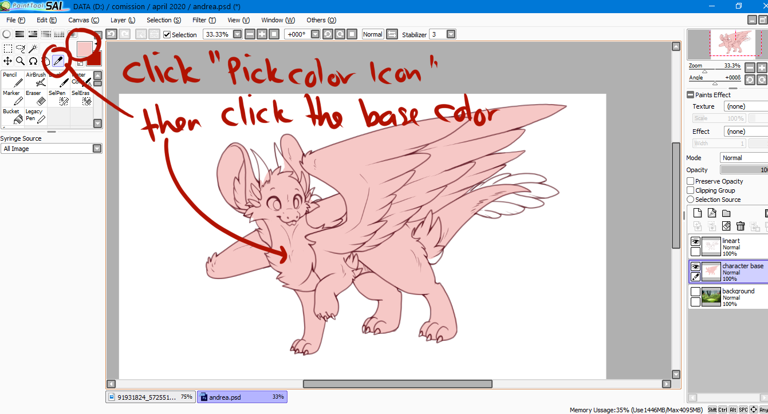Click the horizontal canvas scrollbar thumb
Viewport: 768px width, 414px height.
tap(397, 384)
